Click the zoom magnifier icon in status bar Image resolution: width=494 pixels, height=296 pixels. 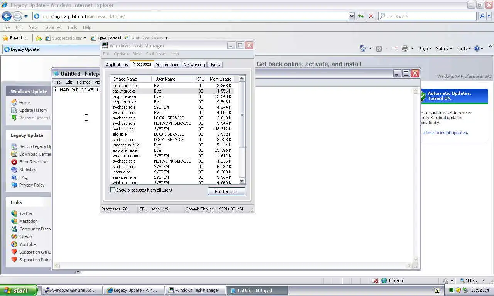[462, 281]
